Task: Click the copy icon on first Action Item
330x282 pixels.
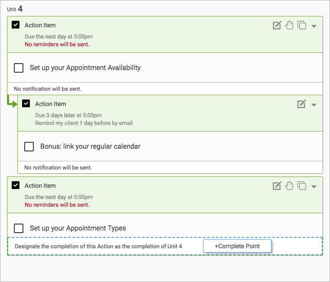Action: (302, 25)
